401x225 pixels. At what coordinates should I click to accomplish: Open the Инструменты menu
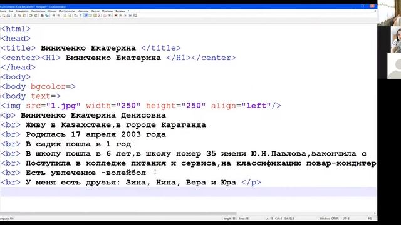click(x=66, y=11)
